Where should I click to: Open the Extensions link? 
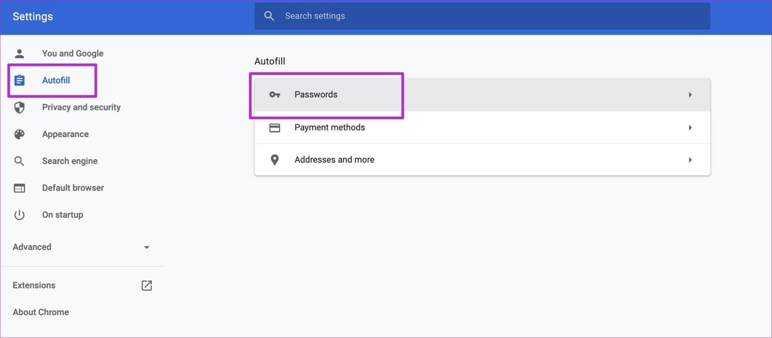pyautogui.click(x=34, y=285)
